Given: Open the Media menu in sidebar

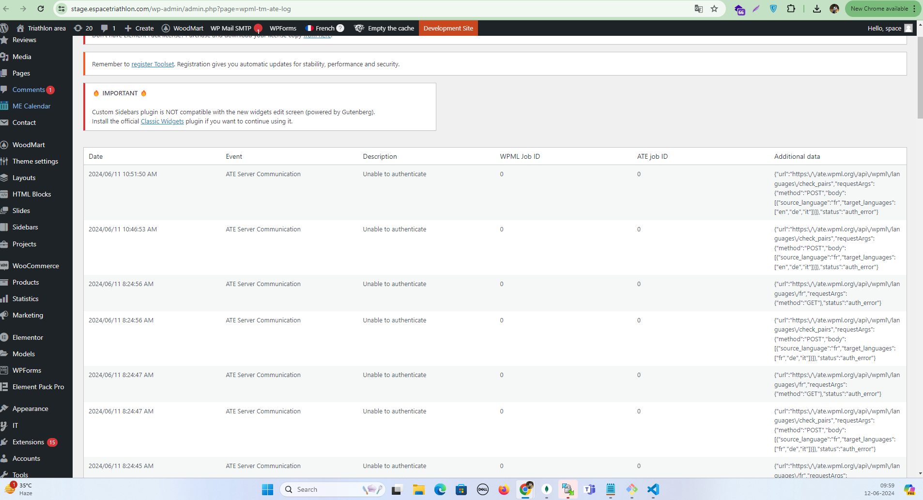Looking at the screenshot, I should point(22,57).
